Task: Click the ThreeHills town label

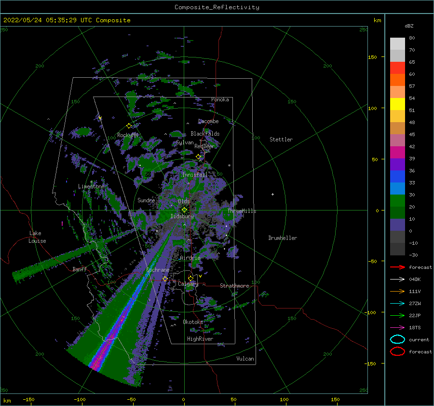Action: (242, 211)
